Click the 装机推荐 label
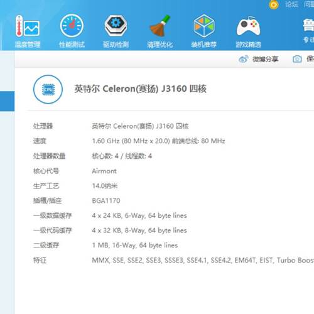Screen dimensions: 314x314 pos(204,45)
